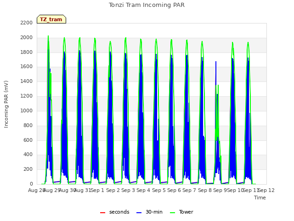
Task: Click the Sep 5 x-axis tick label
Action: tap(159, 190)
